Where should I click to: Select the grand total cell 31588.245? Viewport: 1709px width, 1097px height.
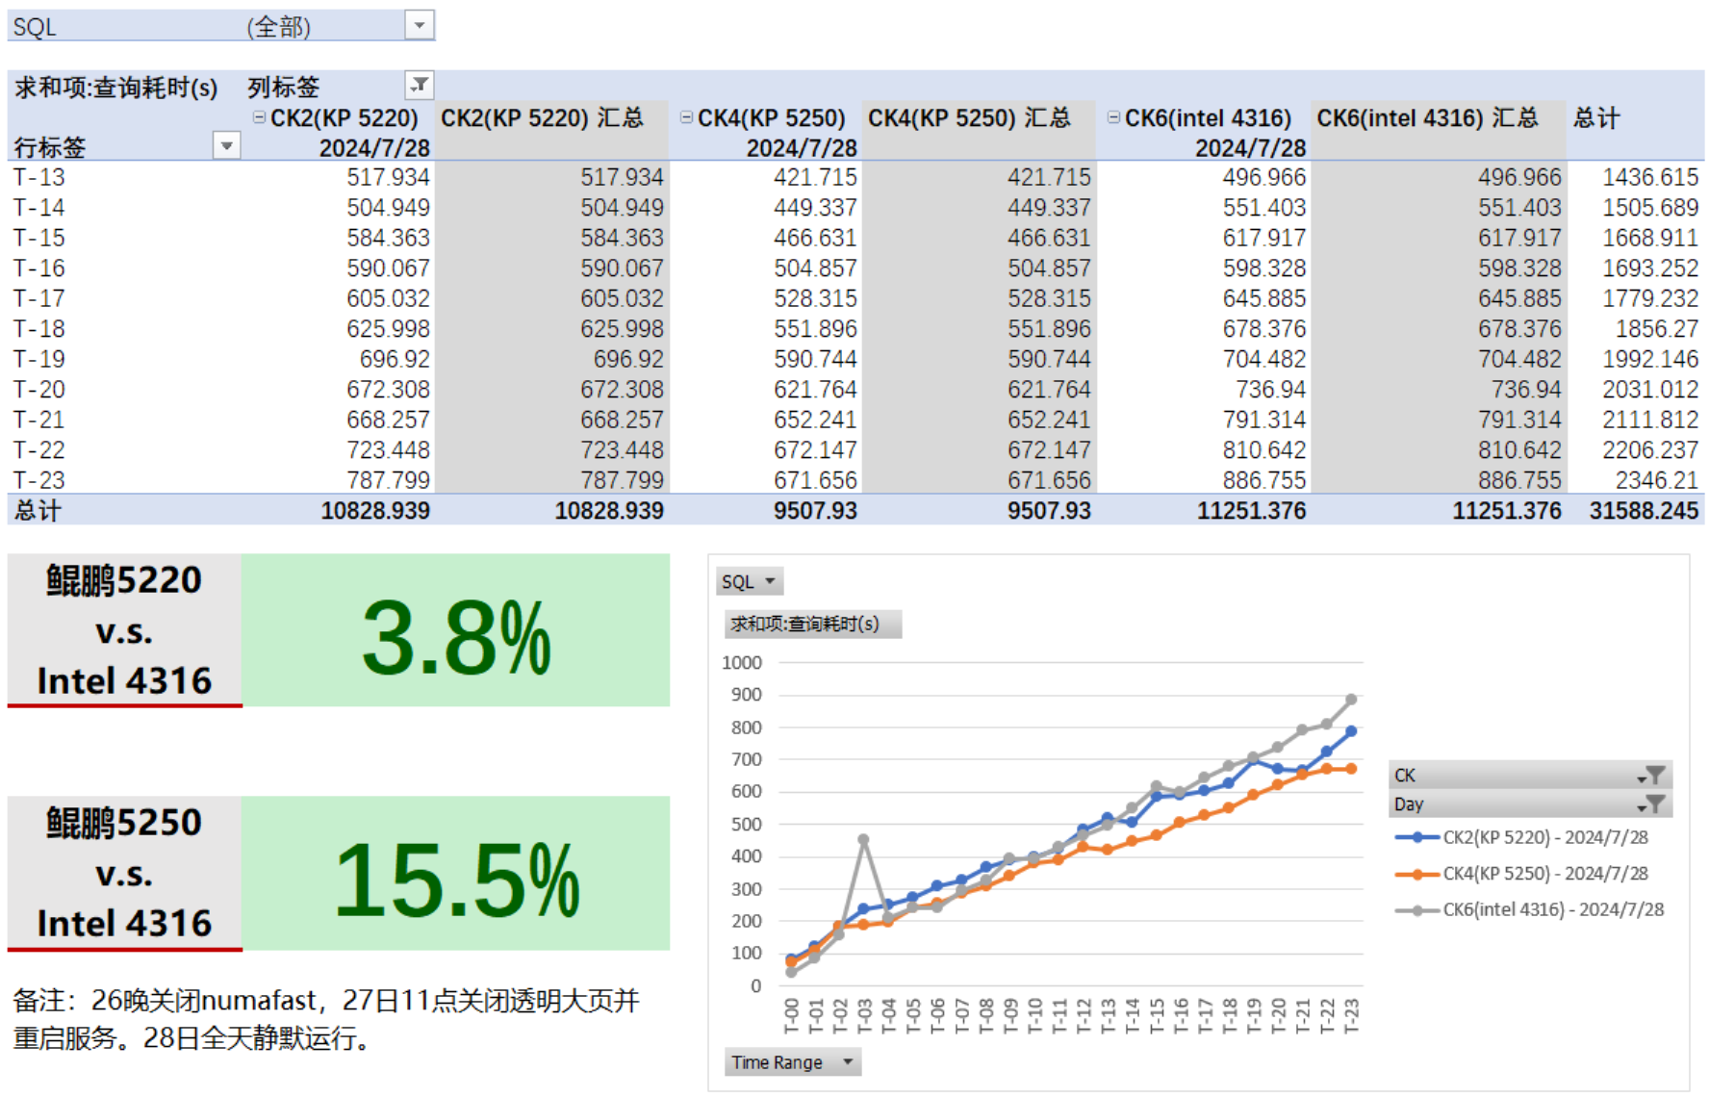pos(1643,510)
